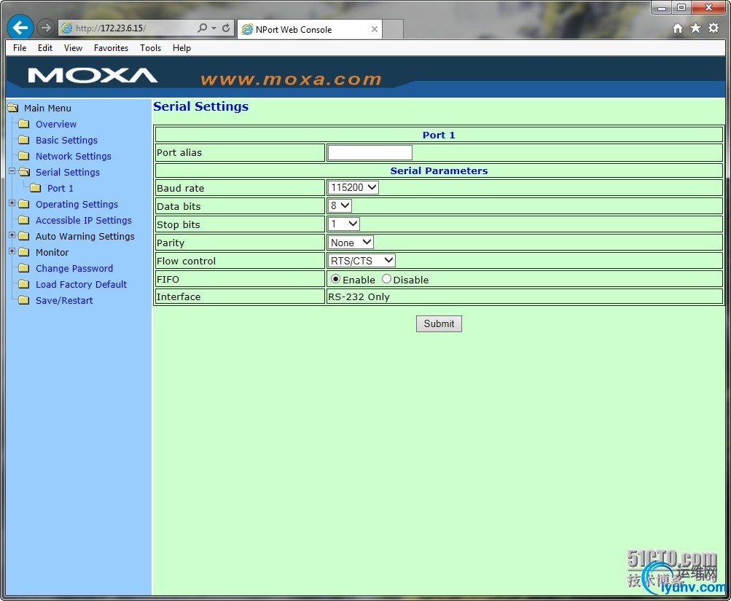The height and width of the screenshot is (601, 731).
Task: Select Disable for FIFO
Action: (386, 279)
